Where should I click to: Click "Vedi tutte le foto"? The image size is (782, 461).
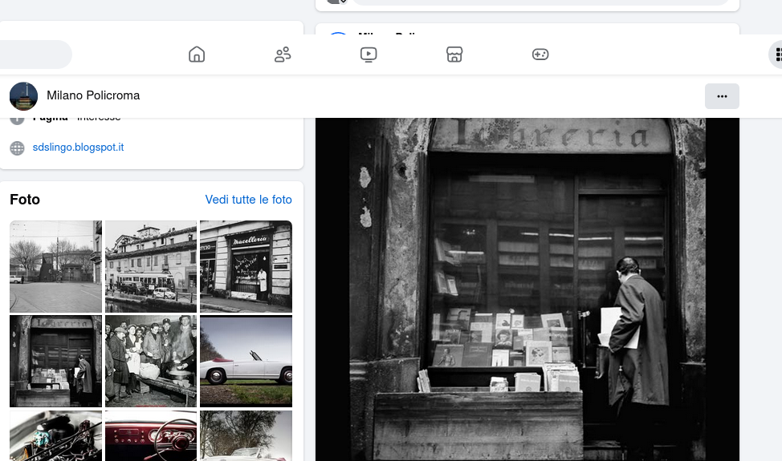[248, 200]
